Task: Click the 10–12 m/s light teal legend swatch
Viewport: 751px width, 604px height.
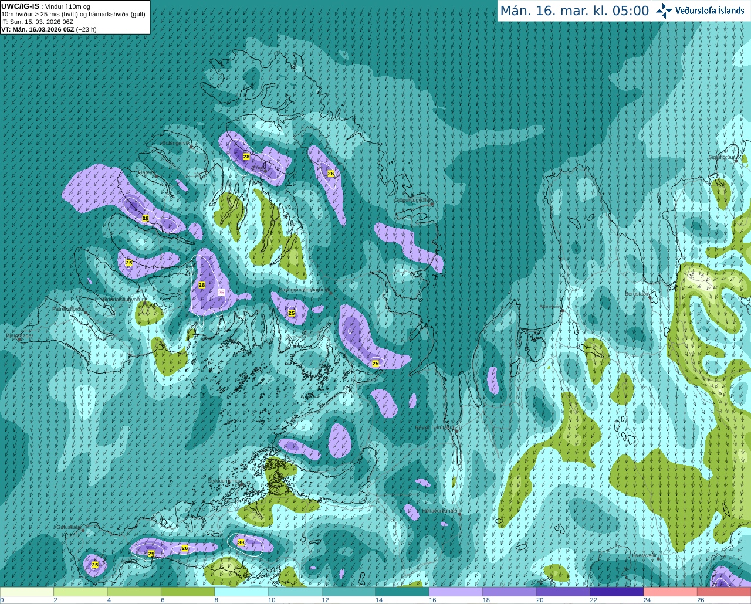Action: (x=295, y=592)
